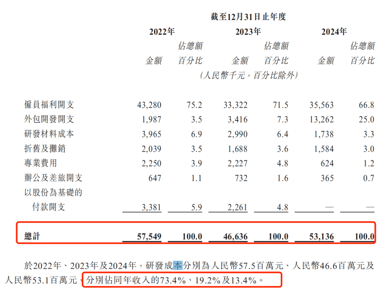This screenshot has width=377, height=291.
Task: Click the 付款開支 amount 3,381
Action: 151,207
